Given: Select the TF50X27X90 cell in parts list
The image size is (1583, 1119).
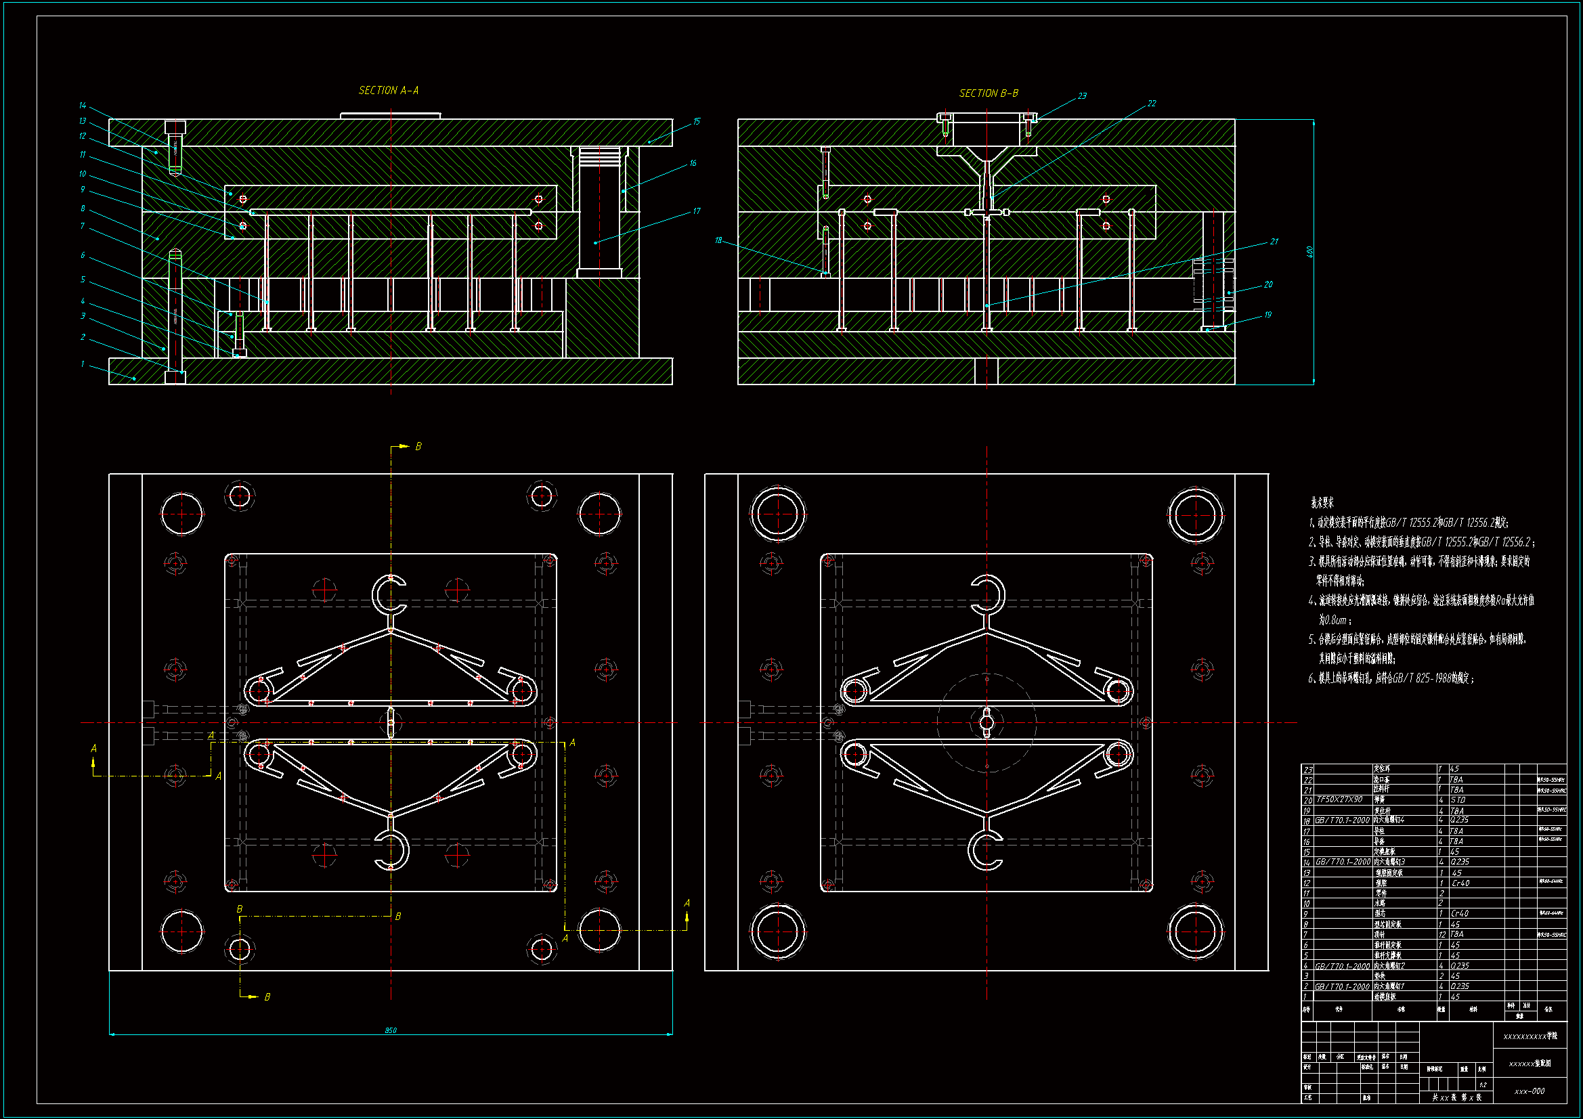Looking at the screenshot, I should click(x=1339, y=799).
